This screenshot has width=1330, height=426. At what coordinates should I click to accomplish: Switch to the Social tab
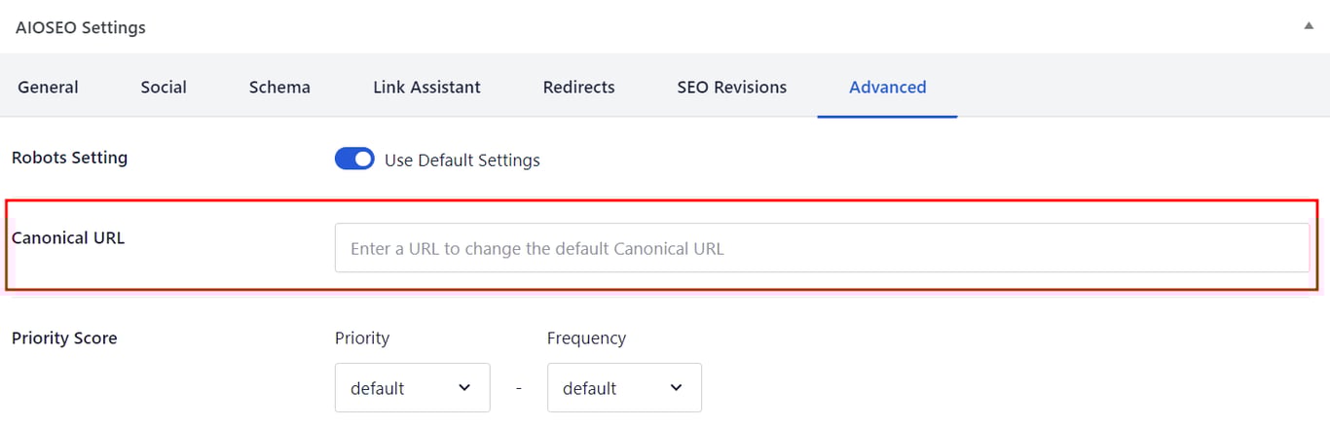(164, 88)
